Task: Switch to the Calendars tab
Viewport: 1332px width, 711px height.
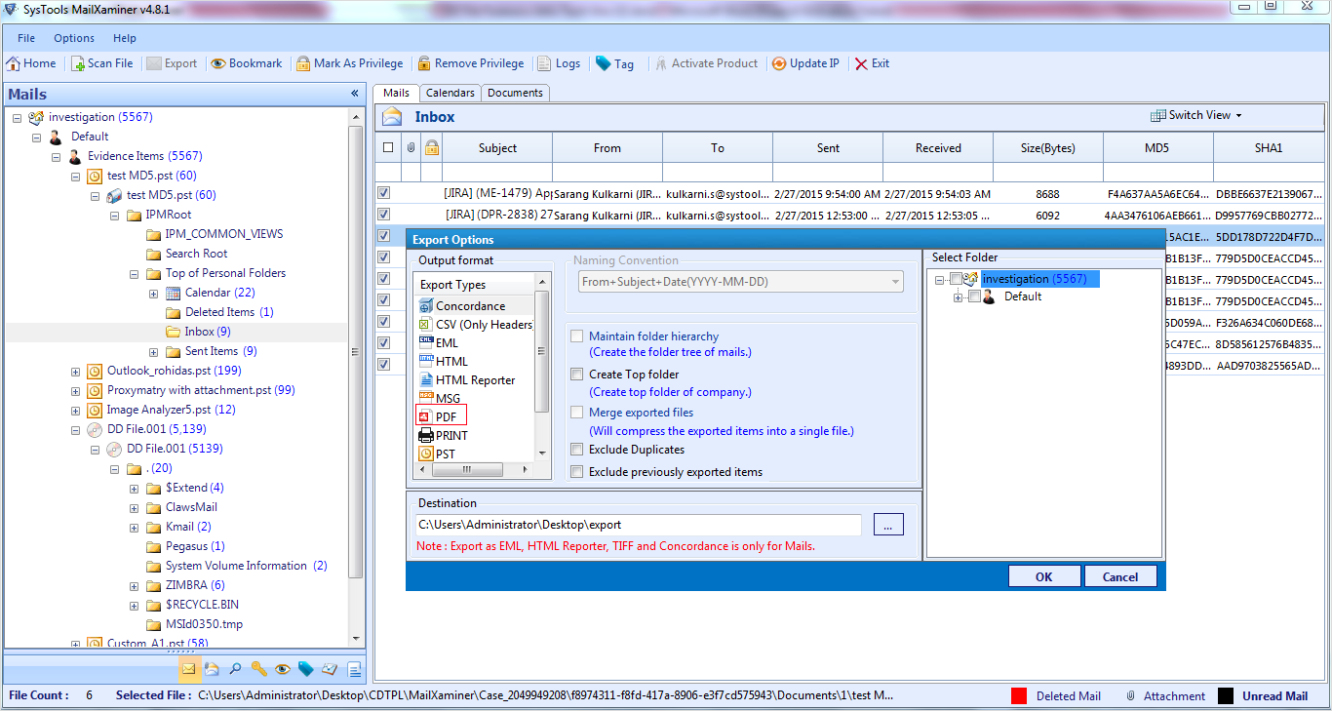Action: [451, 93]
